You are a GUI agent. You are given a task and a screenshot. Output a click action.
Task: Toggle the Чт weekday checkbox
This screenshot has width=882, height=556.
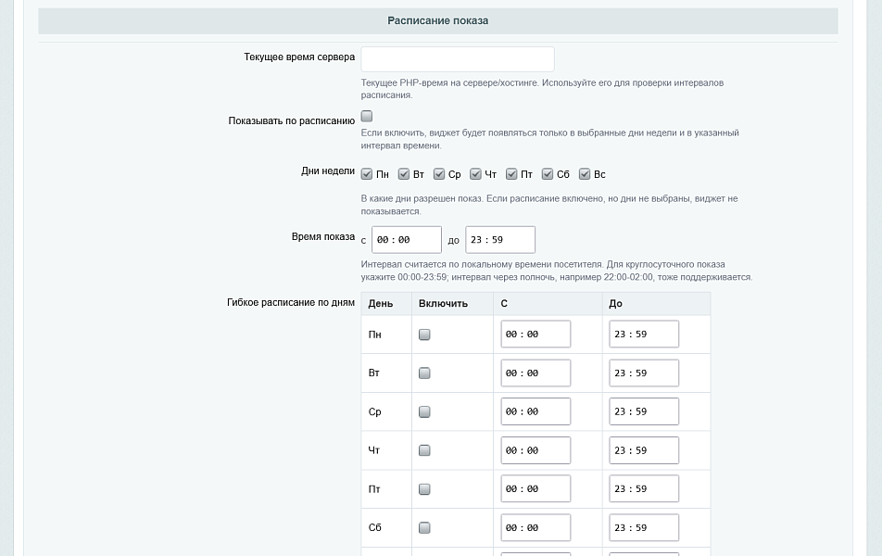coord(475,174)
